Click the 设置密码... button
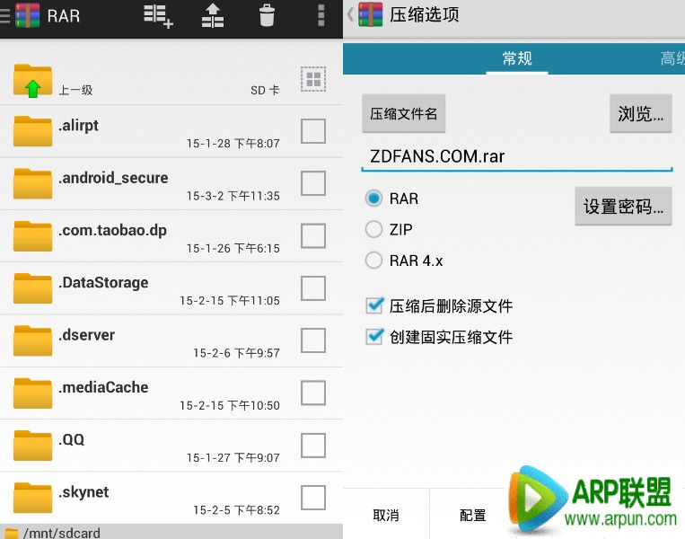Viewport: 685px width, 539px height. click(623, 206)
